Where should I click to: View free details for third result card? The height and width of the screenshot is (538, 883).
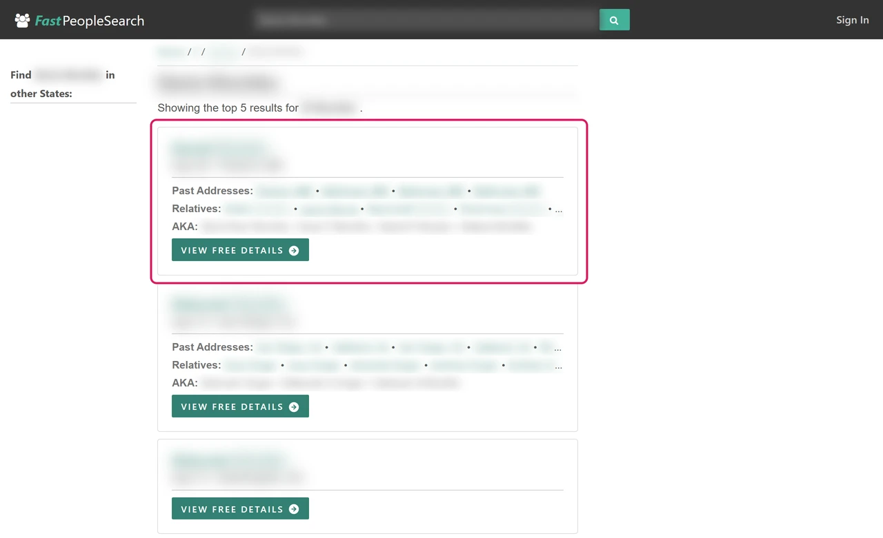(240, 509)
